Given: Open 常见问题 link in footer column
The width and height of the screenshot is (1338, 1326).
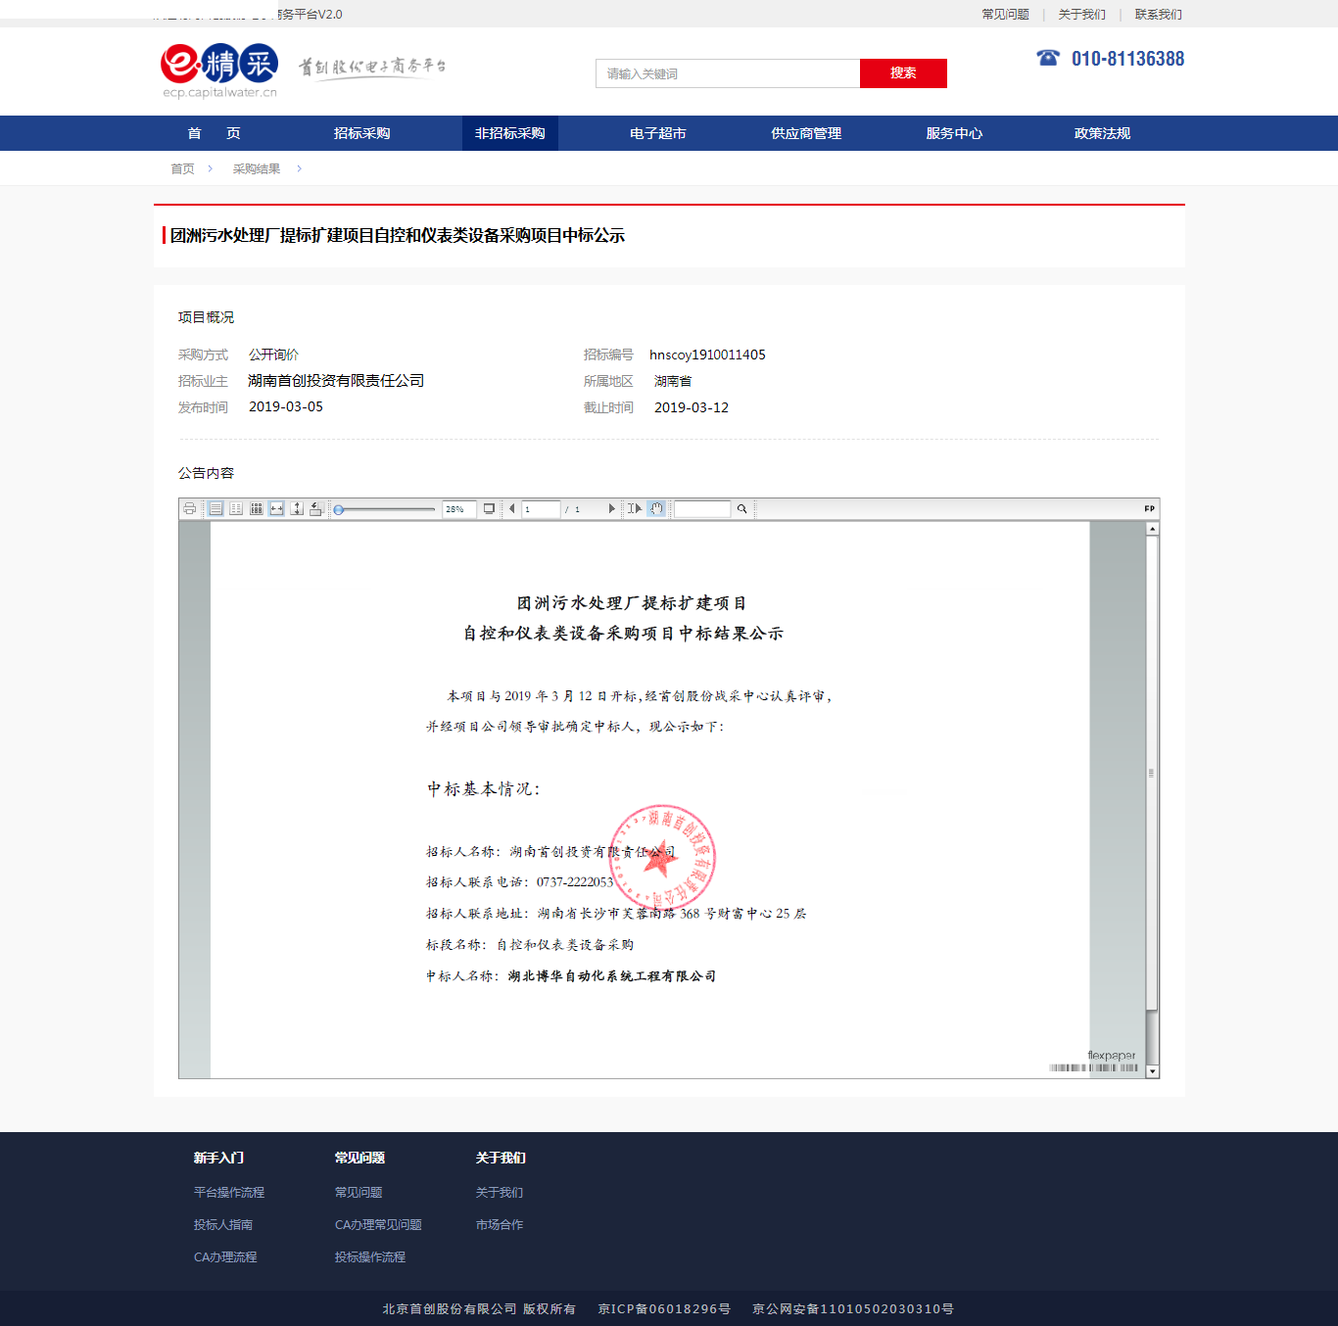Looking at the screenshot, I should coord(358,1193).
